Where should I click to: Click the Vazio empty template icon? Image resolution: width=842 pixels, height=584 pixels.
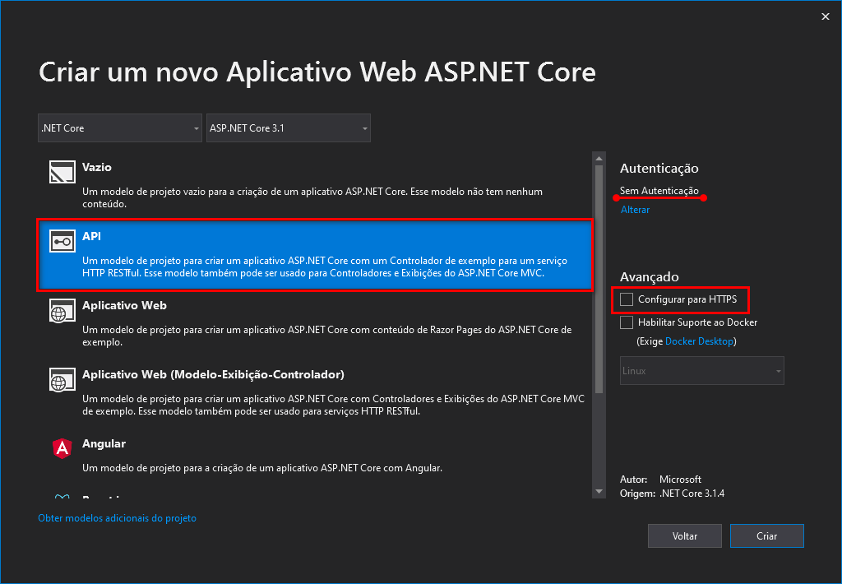62,171
